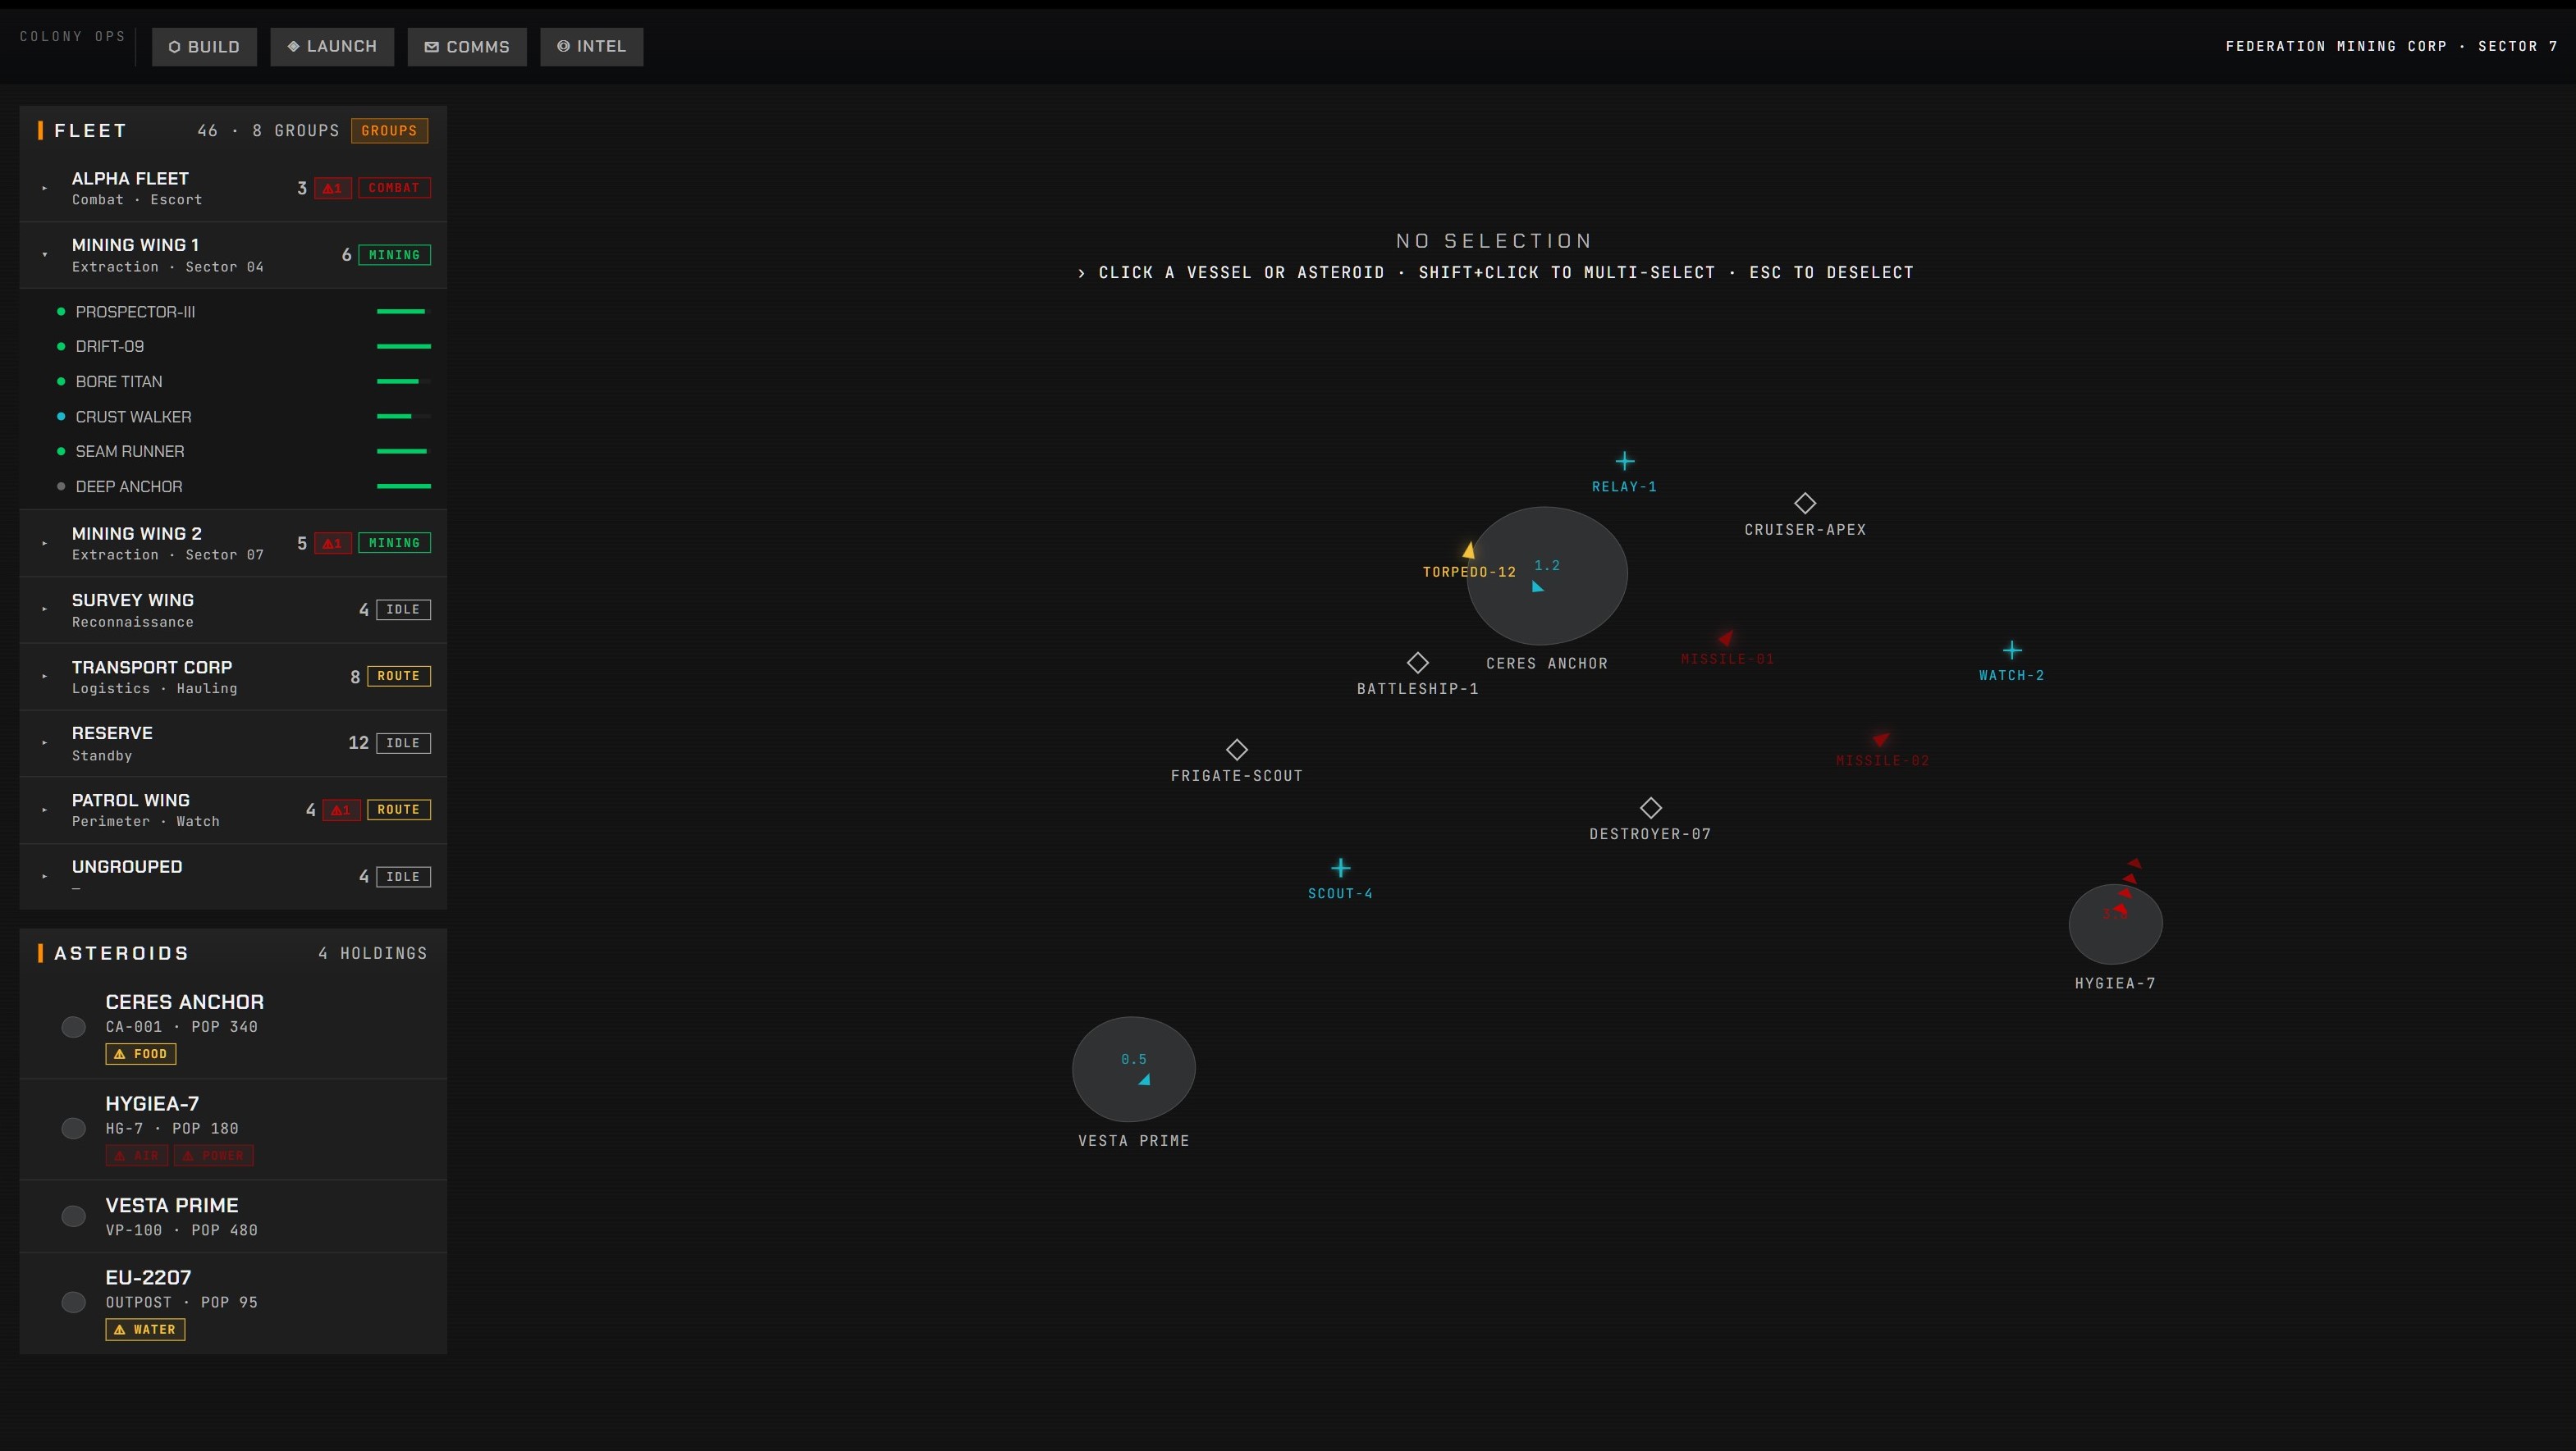Select DRIFT-09 vessel row

(x=233, y=347)
